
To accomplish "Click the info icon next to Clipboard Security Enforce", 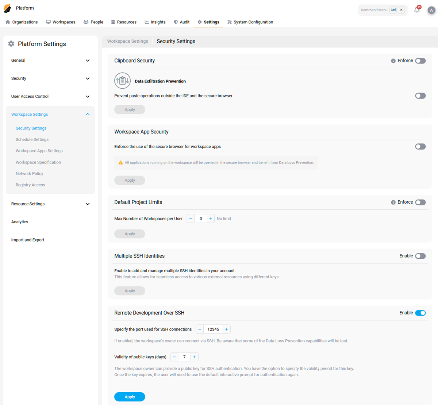I will point(393,61).
